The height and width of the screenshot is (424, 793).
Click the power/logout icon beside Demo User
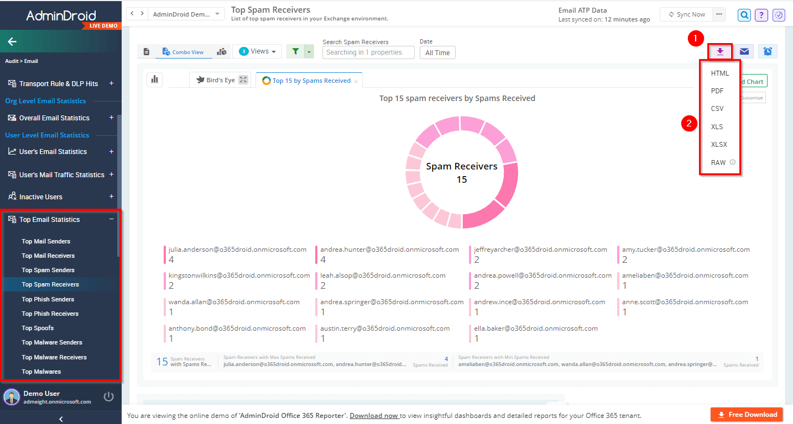tap(108, 396)
